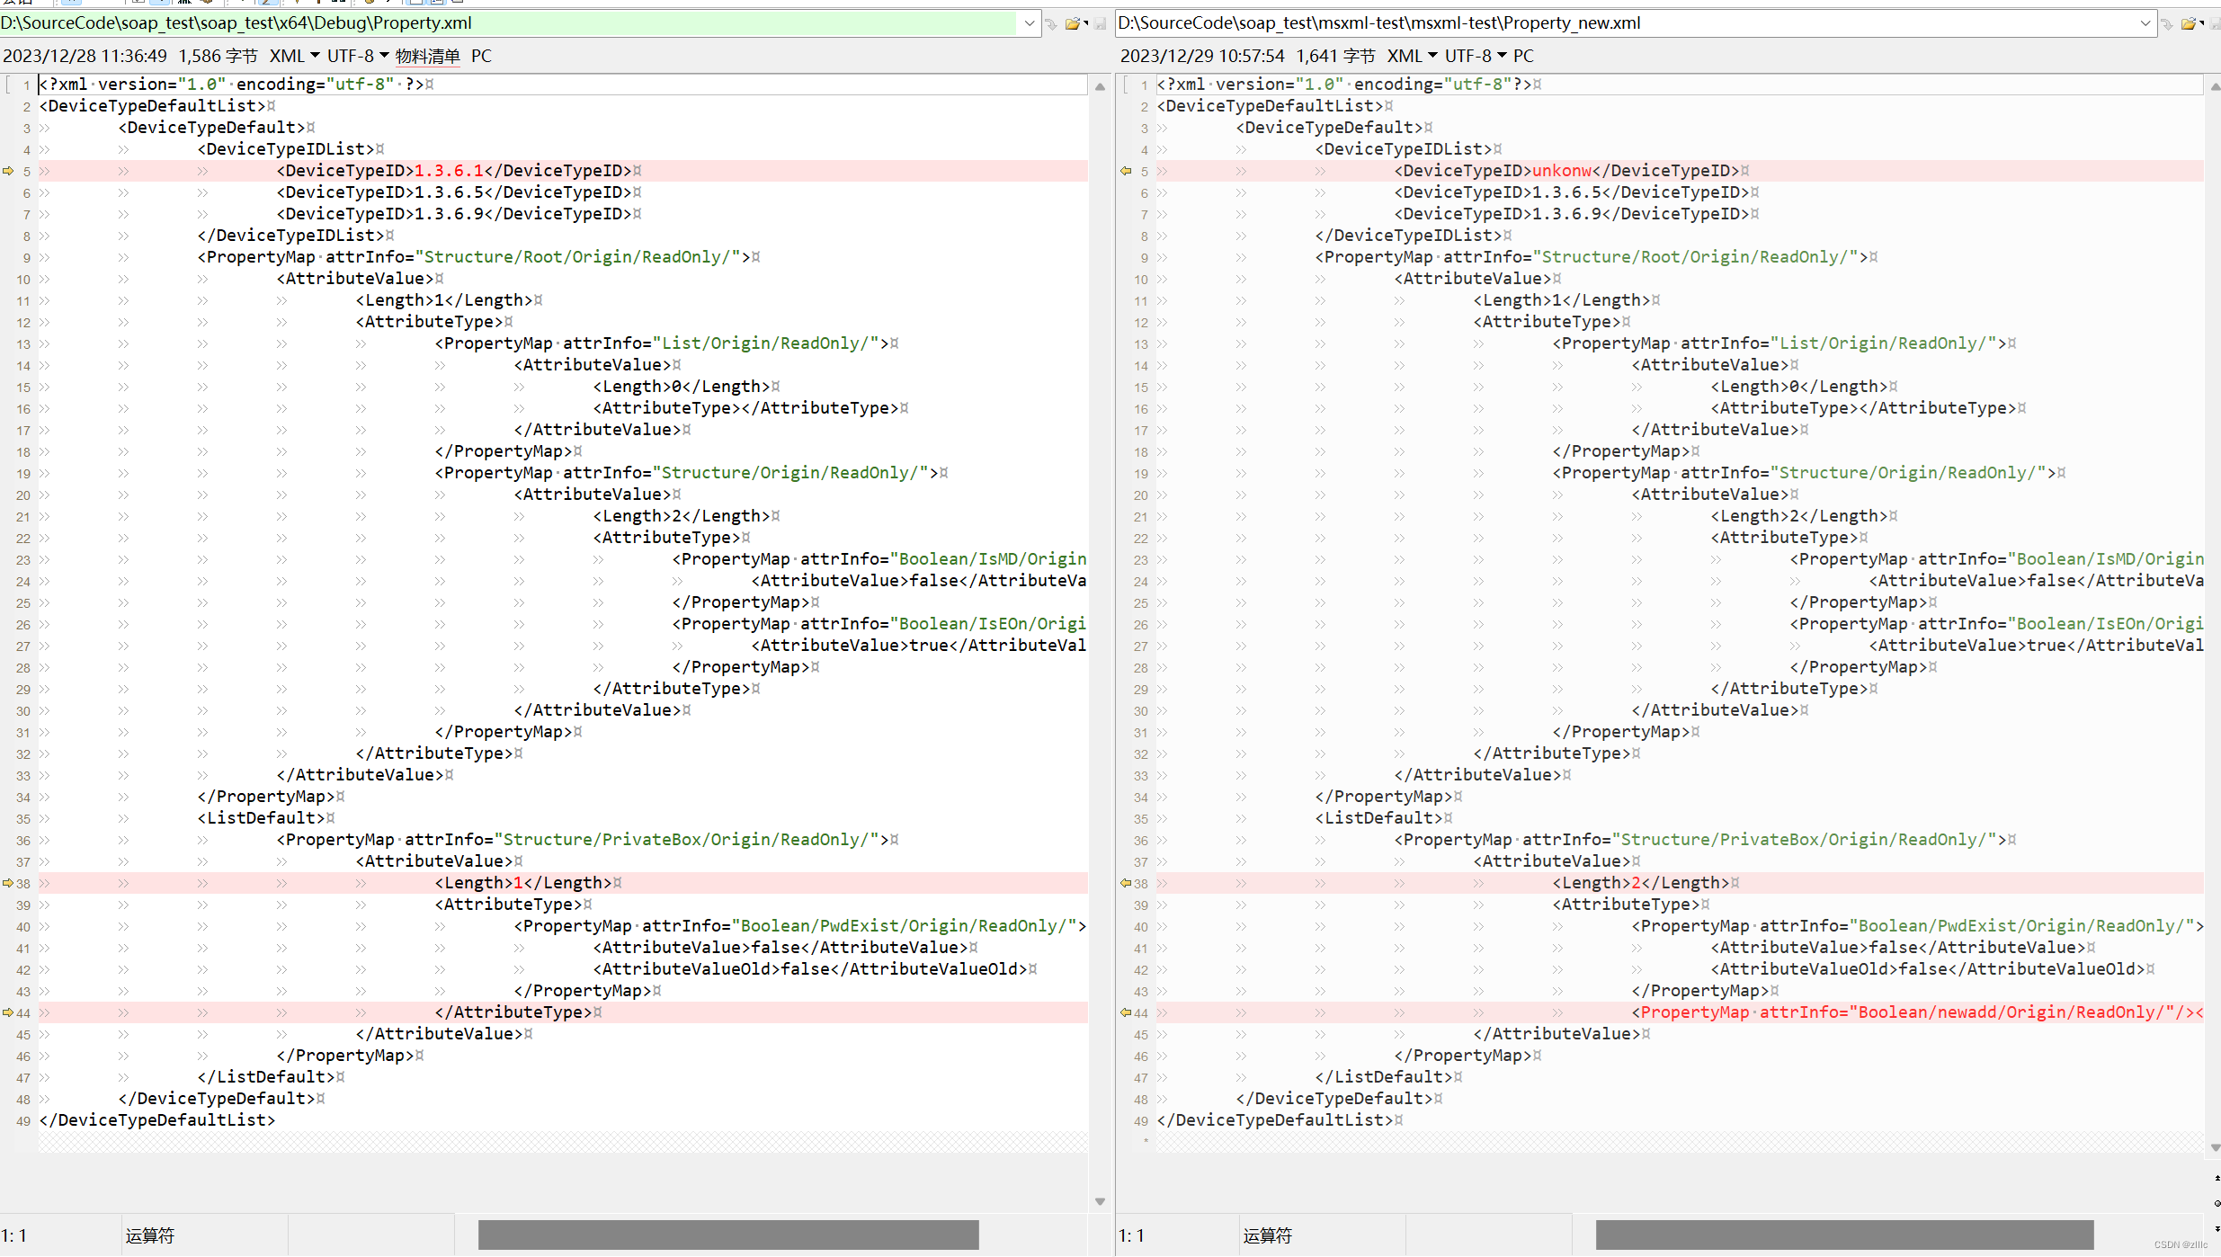2221x1257 pixels.
Task: Click the curved copy-arrow icon after the left path dropdown
Action: [1052, 23]
